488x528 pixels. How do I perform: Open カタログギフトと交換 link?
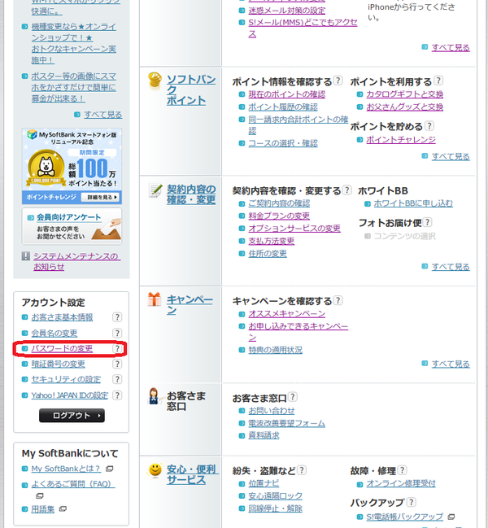(405, 94)
